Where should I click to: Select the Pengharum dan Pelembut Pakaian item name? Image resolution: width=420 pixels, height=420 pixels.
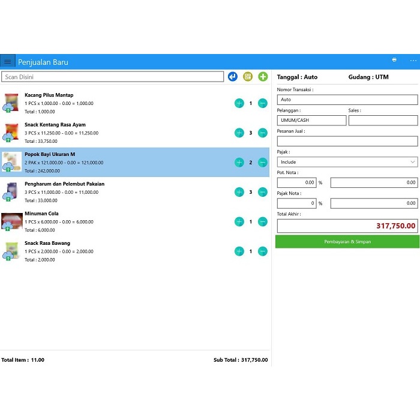65,184
